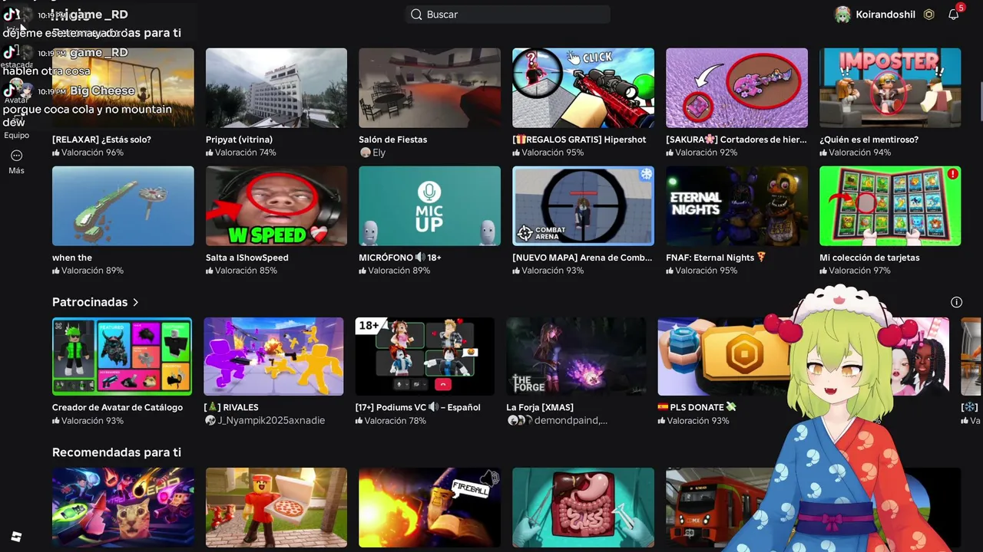Open the IMPOSTER ¿Quién es el mentiroso? thumbnail
The width and height of the screenshot is (983, 552).
890,88
